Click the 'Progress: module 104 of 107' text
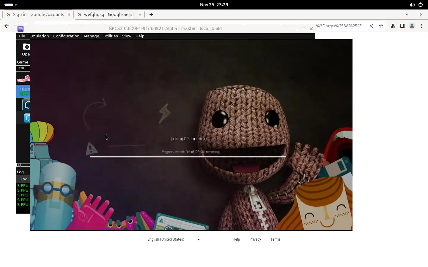428x267 pixels. 191,152
